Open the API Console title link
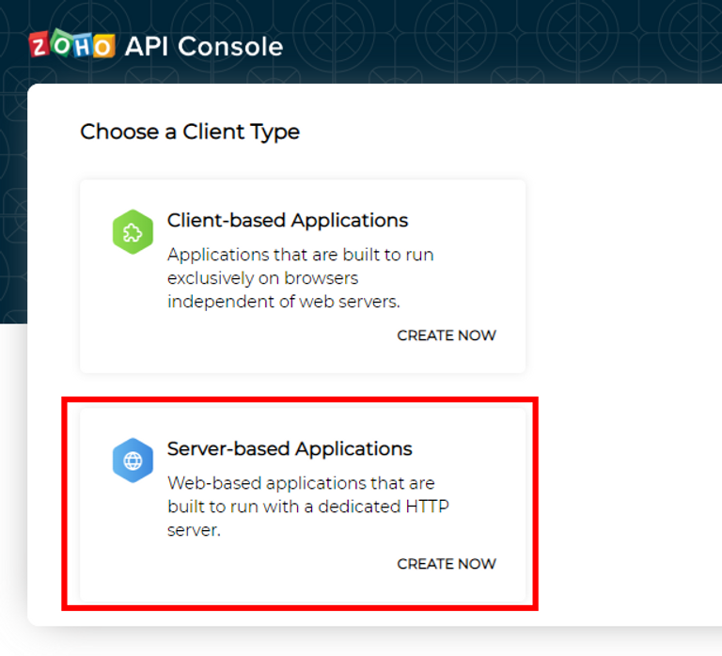This screenshot has height=656, width=722. coord(203,46)
